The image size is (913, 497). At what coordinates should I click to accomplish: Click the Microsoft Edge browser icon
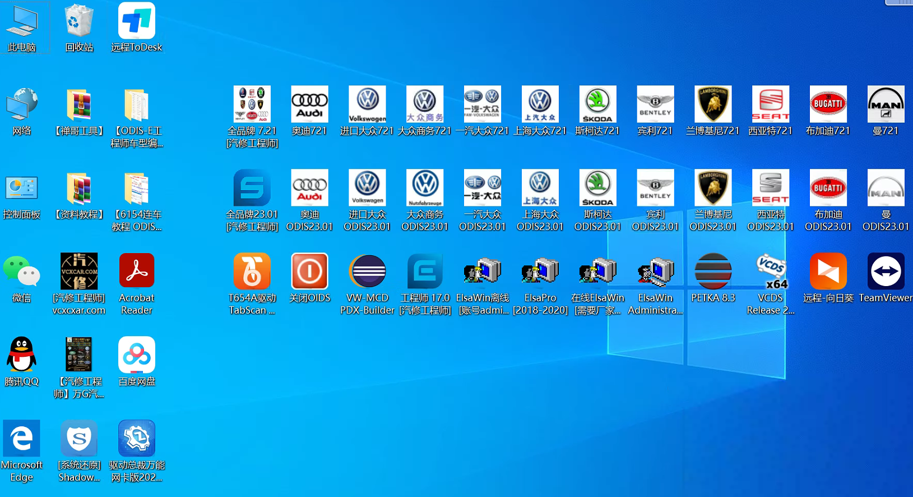tap(21, 439)
